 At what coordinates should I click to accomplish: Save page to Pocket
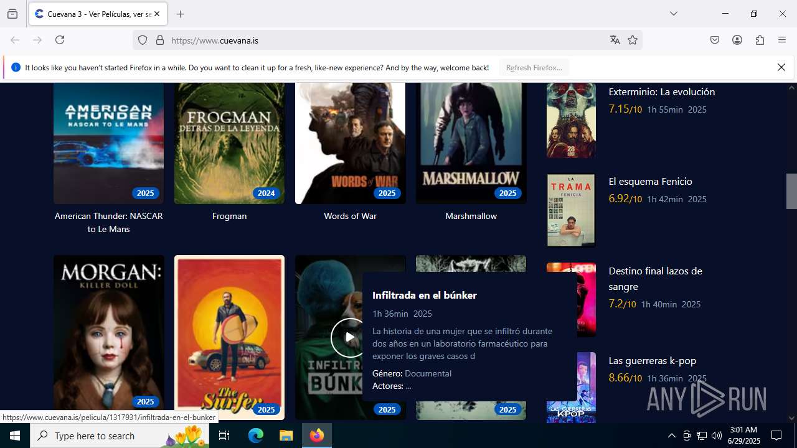click(x=715, y=40)
